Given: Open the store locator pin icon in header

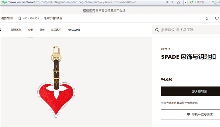Looking at the screenshot, I should pyautogui.click(x=207, y=18).
